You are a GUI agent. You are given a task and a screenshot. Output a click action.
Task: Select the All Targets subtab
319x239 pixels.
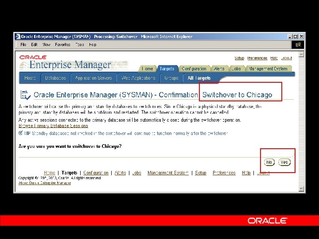point(199,78)
